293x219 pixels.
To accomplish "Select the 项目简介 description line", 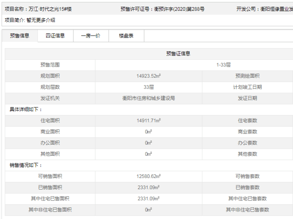I will click(30, 20).
